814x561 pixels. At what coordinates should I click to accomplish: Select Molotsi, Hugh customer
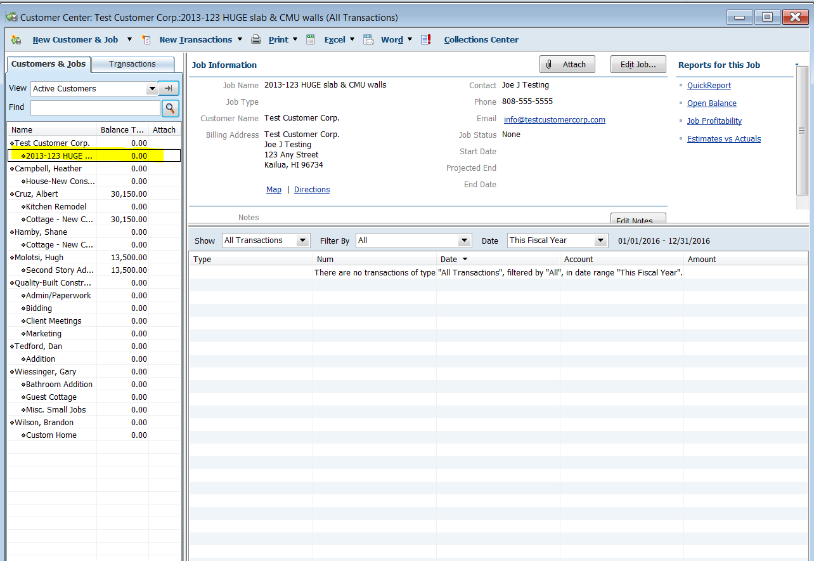point(39,258)
